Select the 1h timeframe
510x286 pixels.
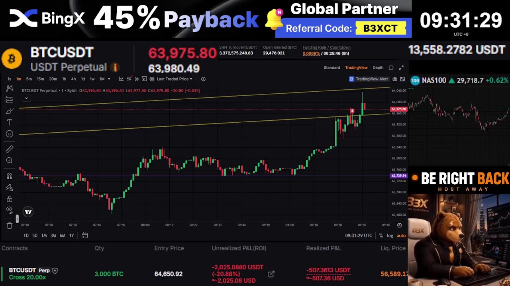pyautogui.click(x=64, y=79)
